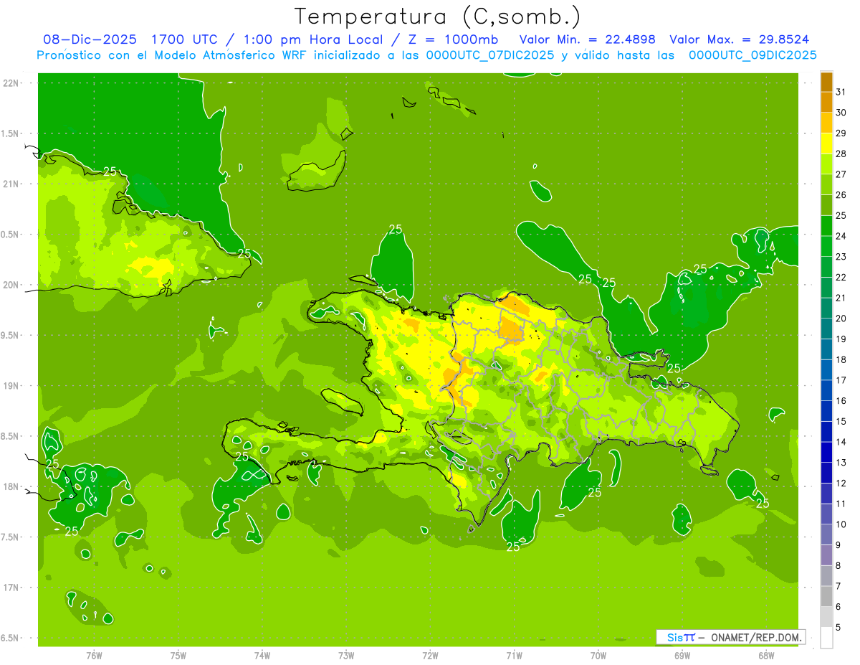860x665 pixels.
Task: Pick the orange-yellow swatch between 29 and 30
Action: [826, 123]
